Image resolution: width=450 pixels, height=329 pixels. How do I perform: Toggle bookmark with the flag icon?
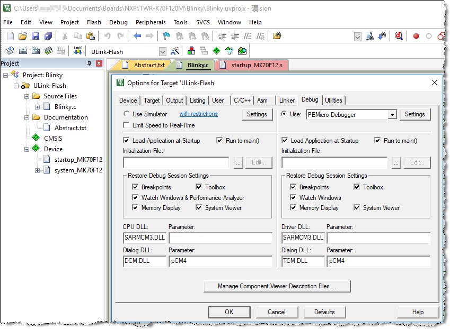[166, 36]
